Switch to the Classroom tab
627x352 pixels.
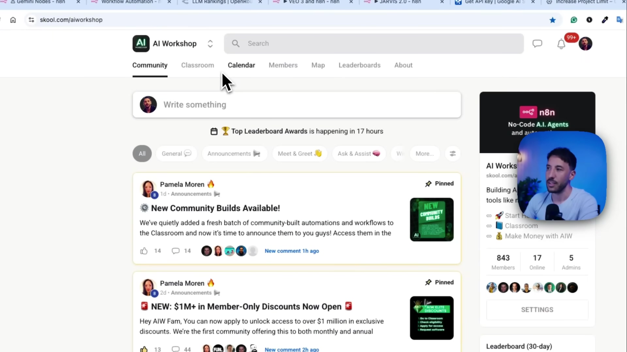pos(198,65)
